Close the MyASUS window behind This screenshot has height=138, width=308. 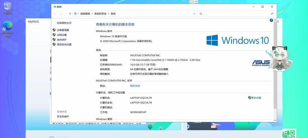(278, 21)
